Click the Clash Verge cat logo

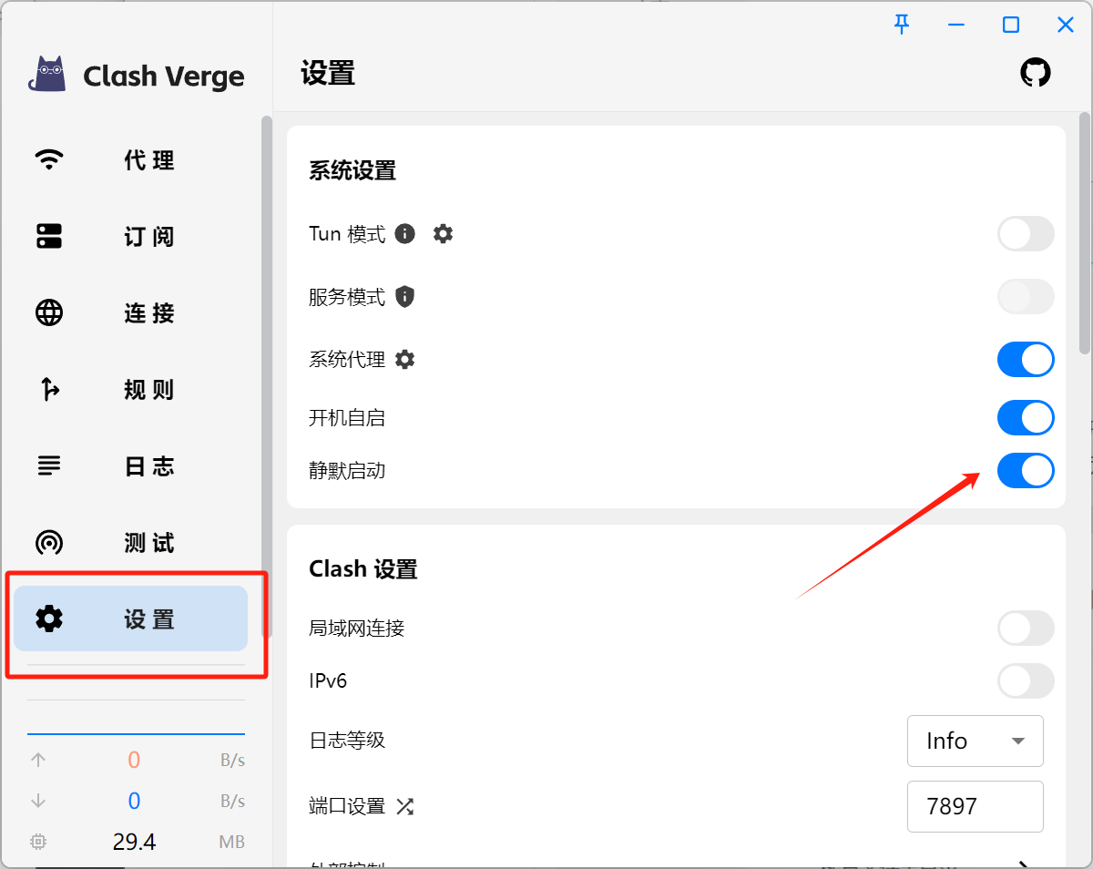(47, 75)
